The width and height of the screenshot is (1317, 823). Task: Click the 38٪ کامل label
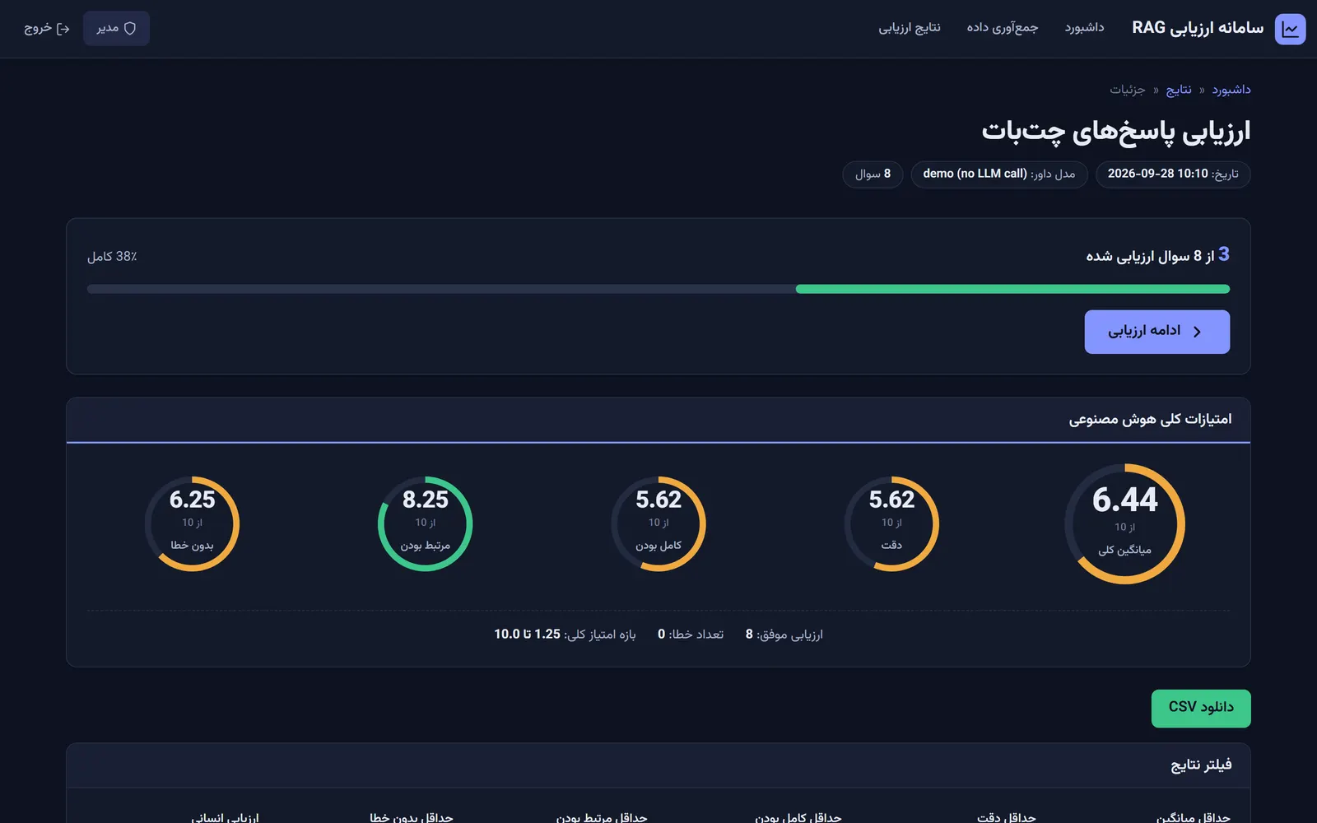coord(112,257)
